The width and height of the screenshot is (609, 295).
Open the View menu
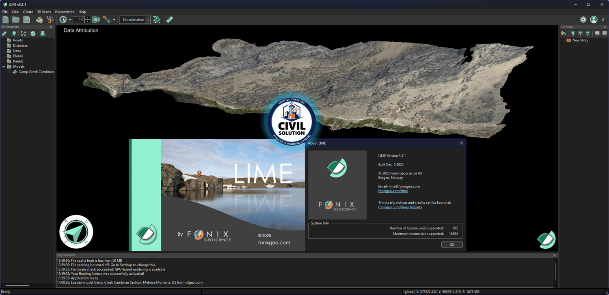click(x=15, y=12)
